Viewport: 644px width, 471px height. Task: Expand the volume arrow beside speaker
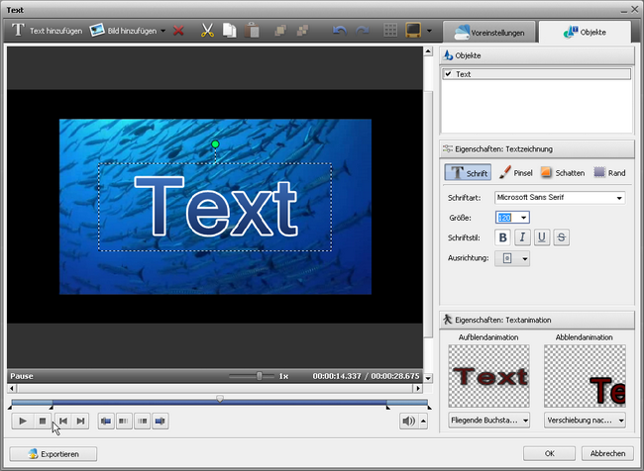423,421
